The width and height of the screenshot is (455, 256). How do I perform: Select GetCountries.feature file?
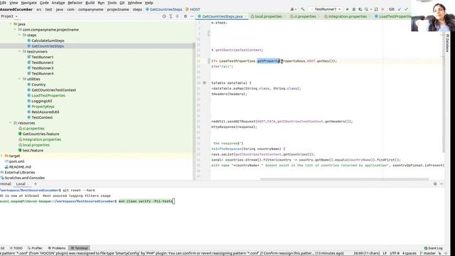click(x=41, y=134)
